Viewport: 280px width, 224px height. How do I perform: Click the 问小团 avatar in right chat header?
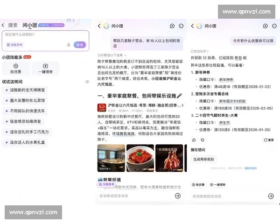pos(199,26)
